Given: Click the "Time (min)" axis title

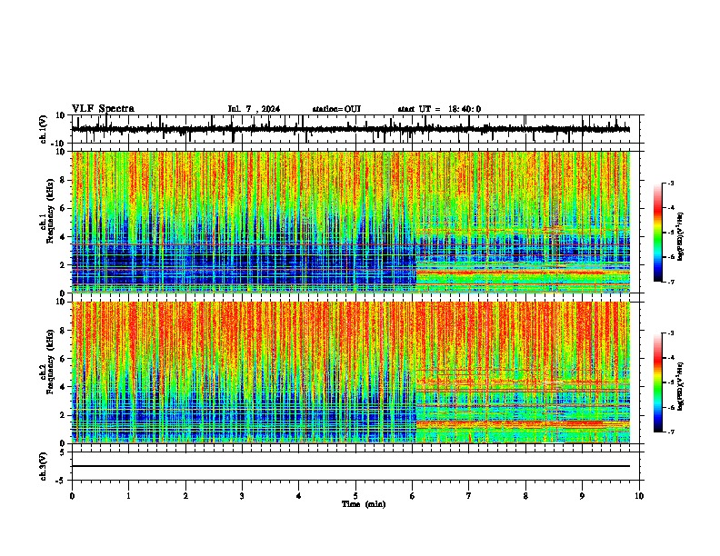Looking at the screenshot, I should tap(364, 504).
